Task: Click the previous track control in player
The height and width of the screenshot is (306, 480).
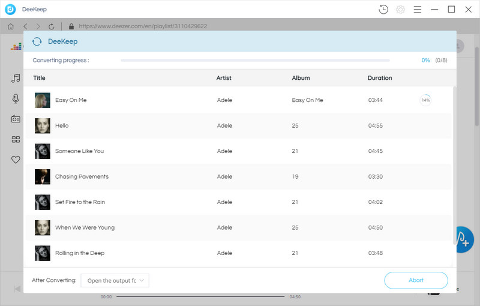Action: [x=17, y=289]
